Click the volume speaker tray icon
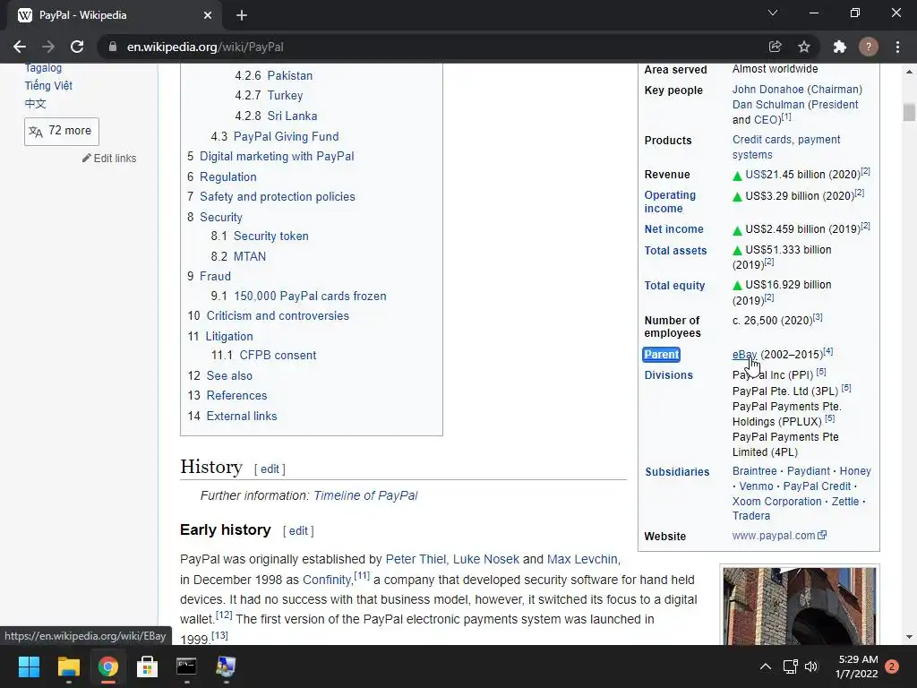This screenshot has height=688, width=917. pyautogui.click(x=811, y=666)
